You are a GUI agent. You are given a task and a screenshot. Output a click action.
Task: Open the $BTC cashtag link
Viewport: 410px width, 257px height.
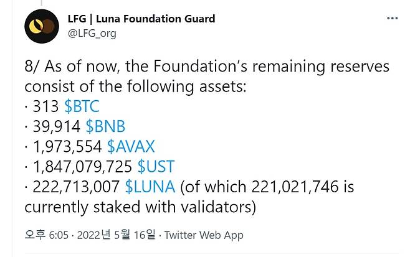click(82, 106)
